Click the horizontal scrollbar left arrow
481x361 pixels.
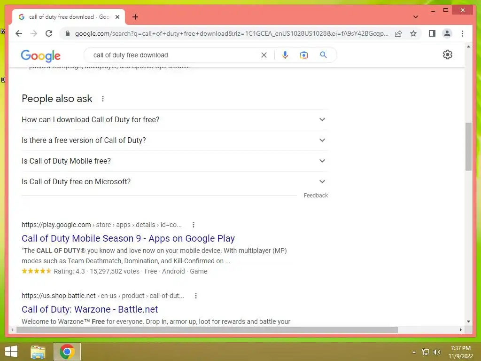point(12,330)
